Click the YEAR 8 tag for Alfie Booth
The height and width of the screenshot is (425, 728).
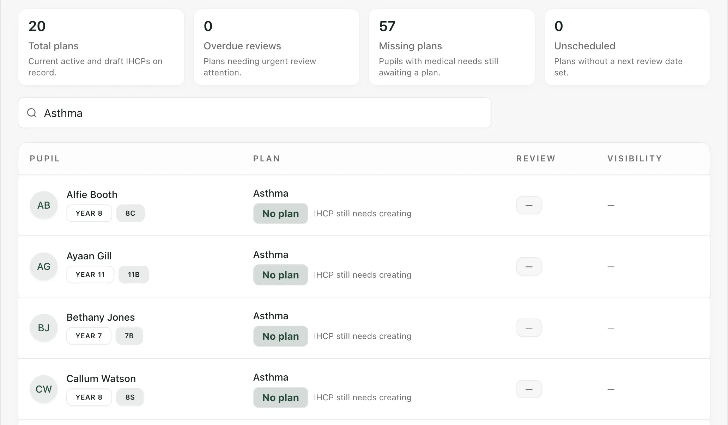[x=89, y=213]
